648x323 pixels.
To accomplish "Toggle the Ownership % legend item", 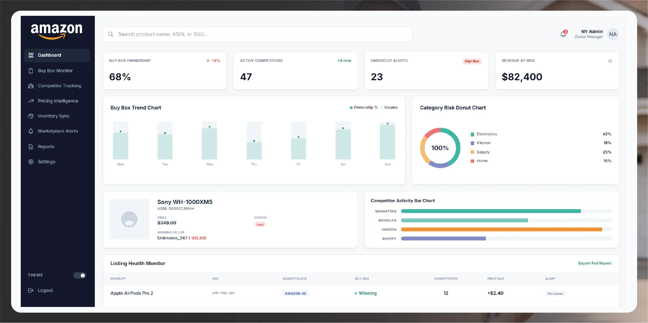I will click(x=364, y=107).
